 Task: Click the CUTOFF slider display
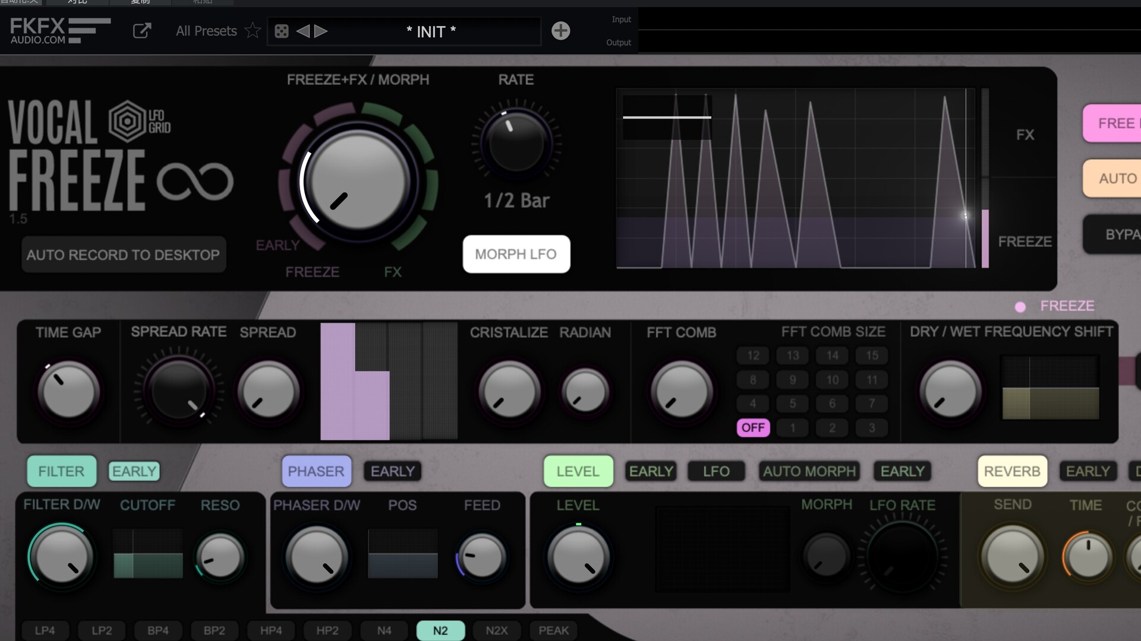point(148,554)
